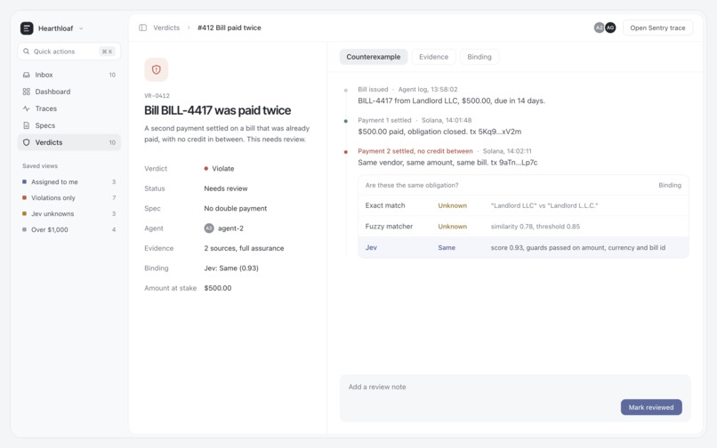Viewport: 717px width, 448px height.
Task: Click the Inbox count badge 10
Action: [112, 75]
